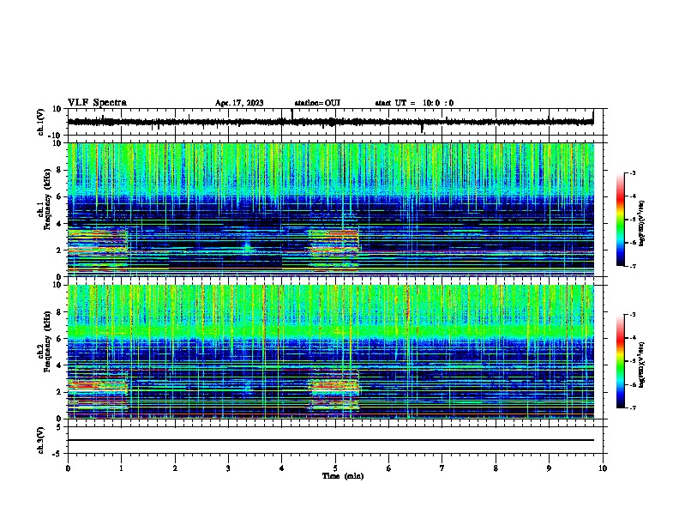Click the "ch.1(V)" axis label
Viewport: 679px width, 525px height.
click(40, 122)
